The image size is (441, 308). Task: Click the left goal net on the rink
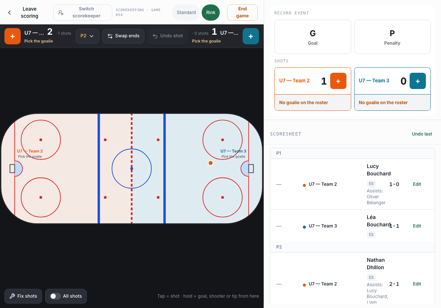point(12,168)
